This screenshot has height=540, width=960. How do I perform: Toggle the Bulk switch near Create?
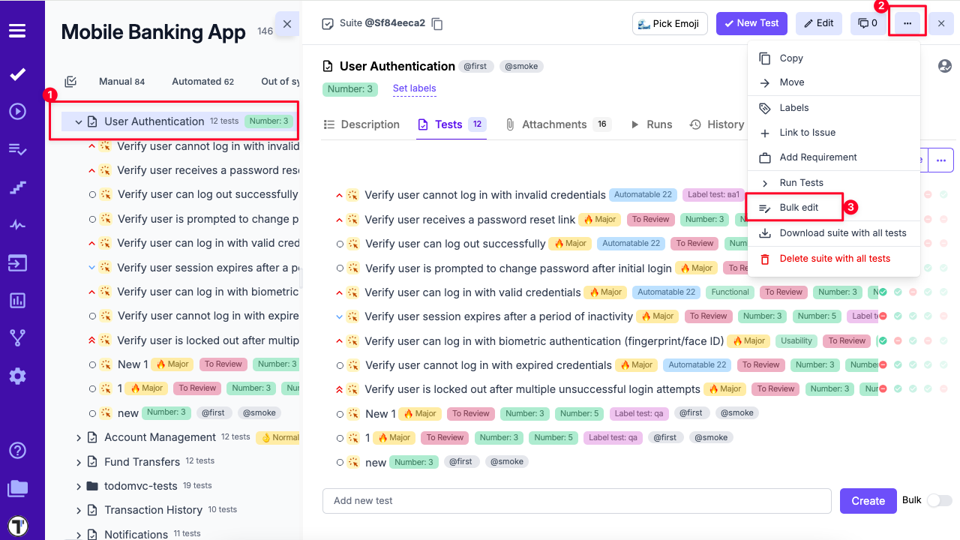939,500
